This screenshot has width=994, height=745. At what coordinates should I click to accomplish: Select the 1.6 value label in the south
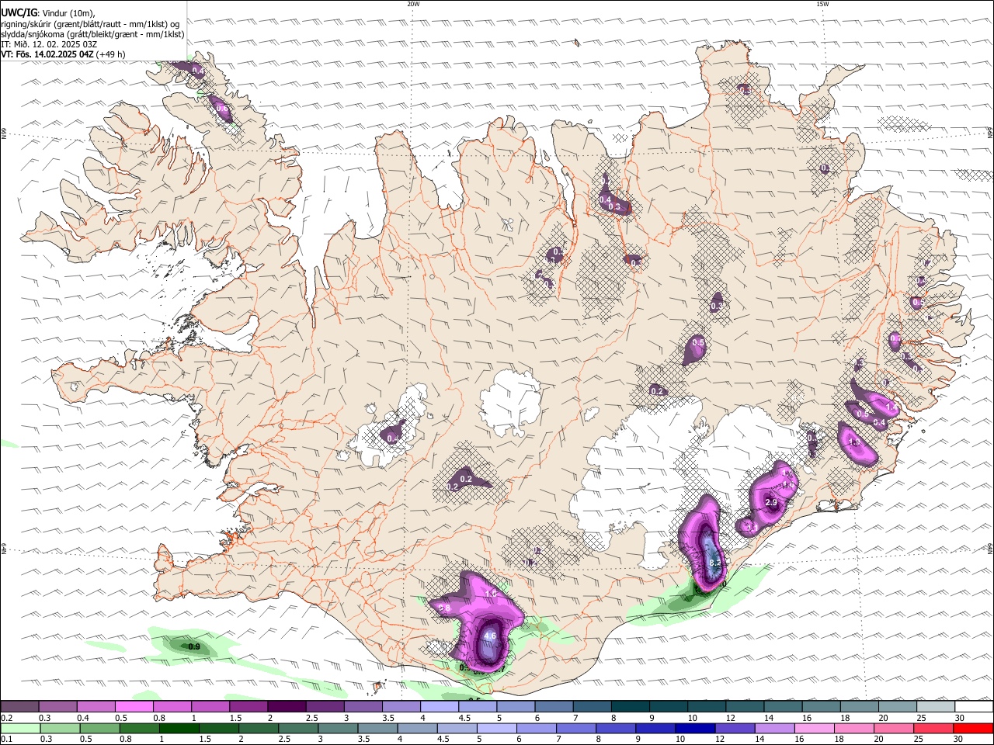coord(491,594)
